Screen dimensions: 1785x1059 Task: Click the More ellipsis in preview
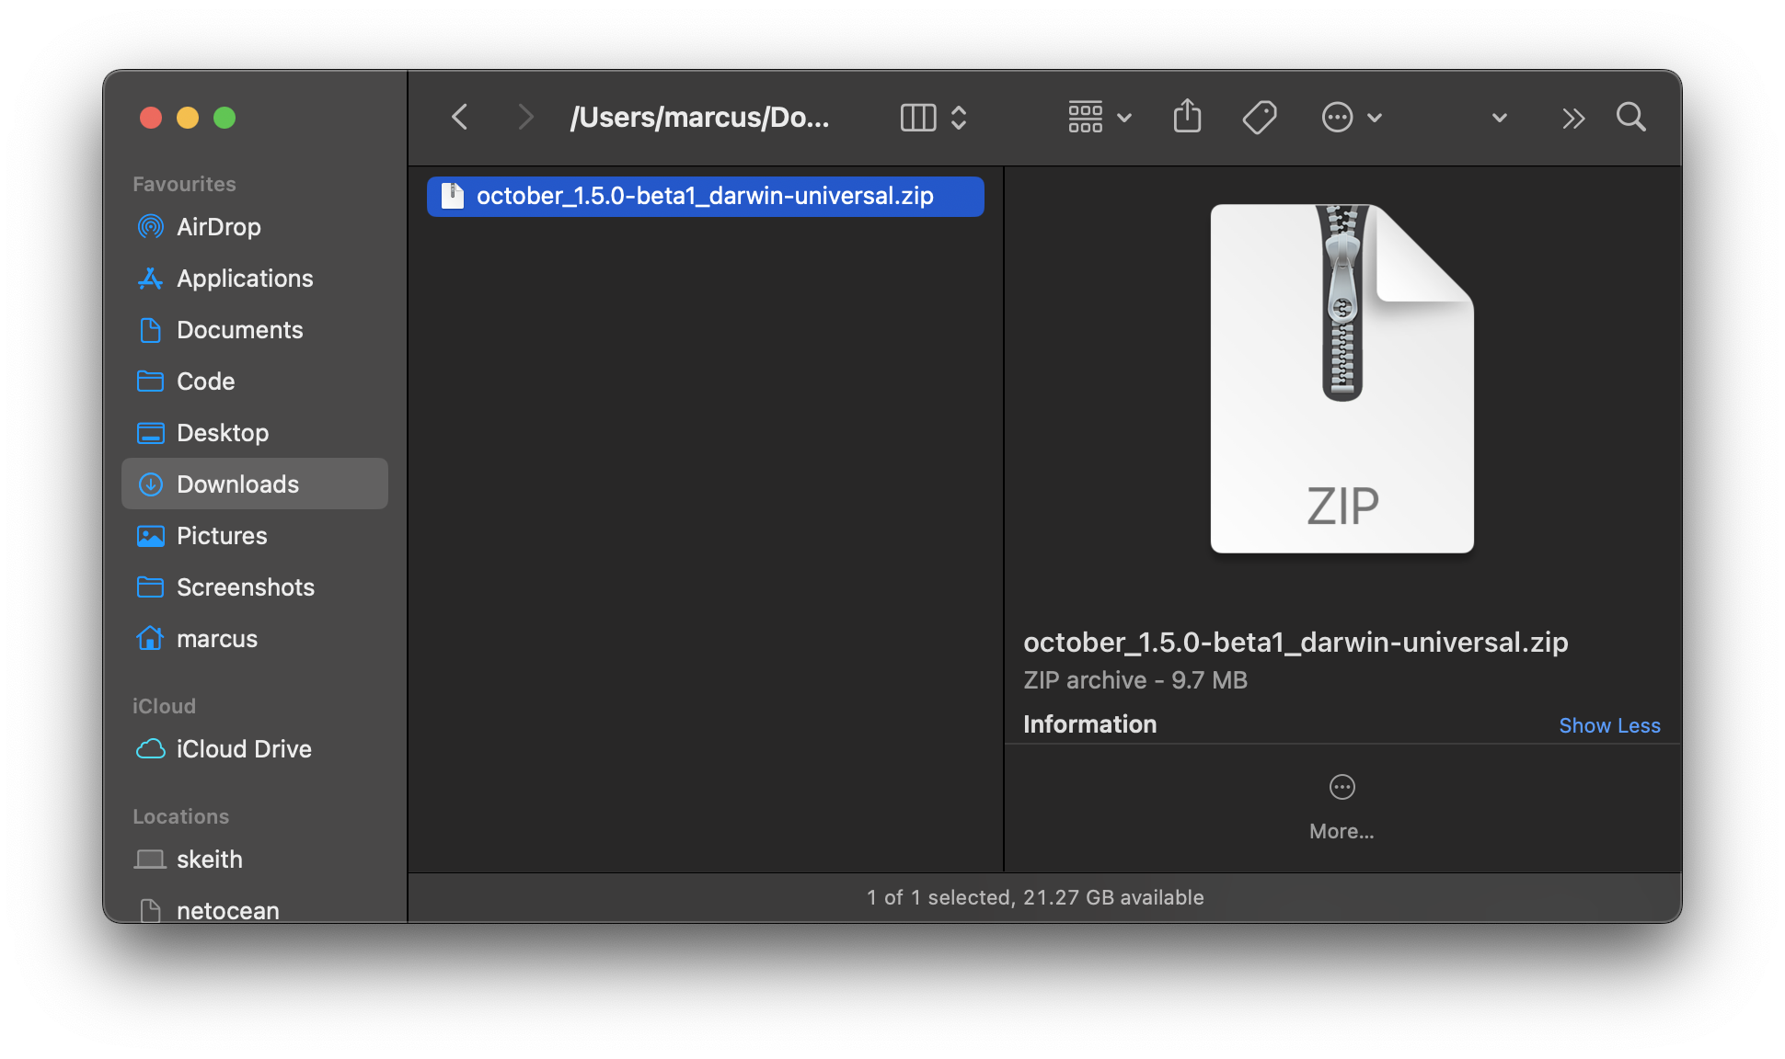(x=1342, y=788)
